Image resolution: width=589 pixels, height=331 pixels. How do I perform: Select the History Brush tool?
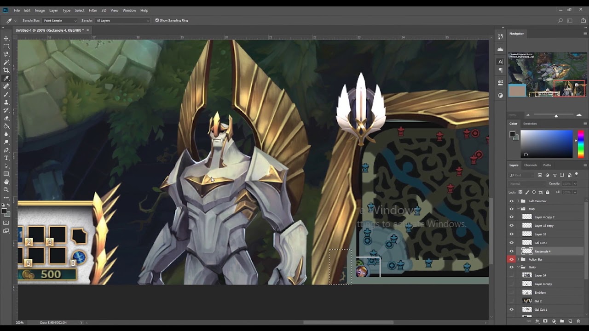coord(6,110)
